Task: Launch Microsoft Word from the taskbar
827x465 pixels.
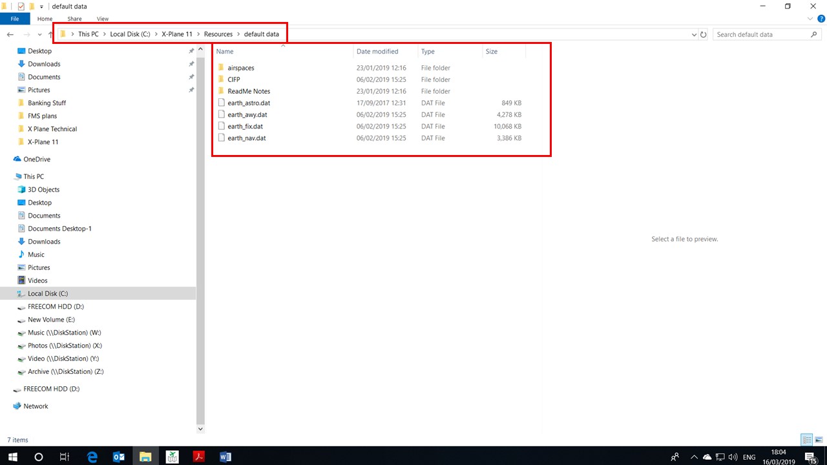Action: coord(225,457)
